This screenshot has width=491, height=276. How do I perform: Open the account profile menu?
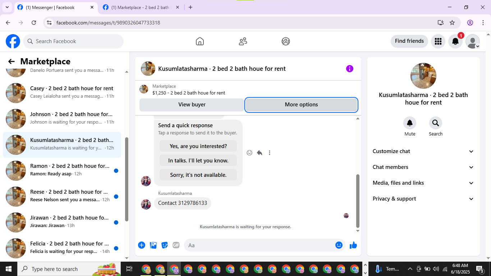pos(473,41)
